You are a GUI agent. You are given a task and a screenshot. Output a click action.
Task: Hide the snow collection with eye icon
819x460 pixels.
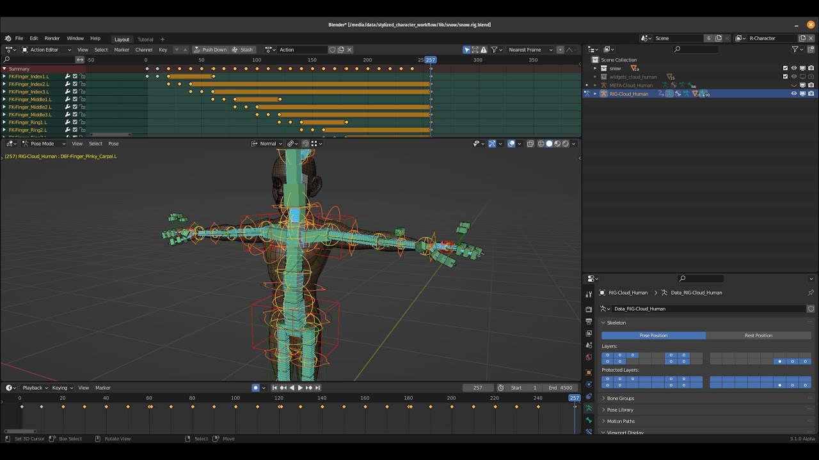click(x=794, y=68)
